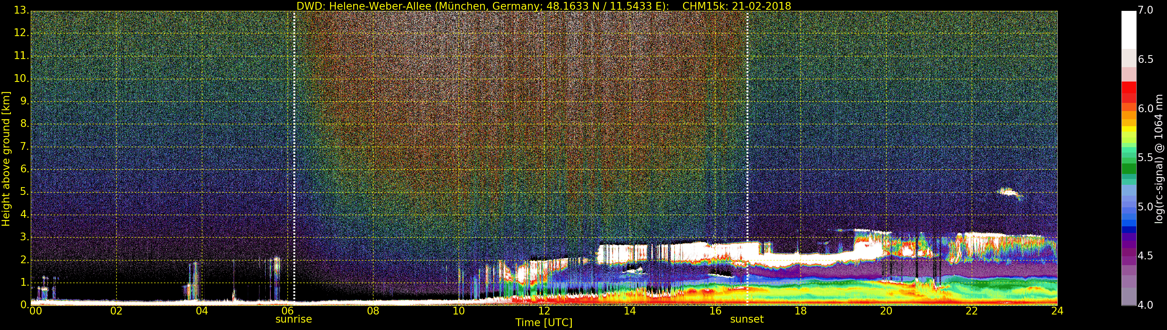Image resolution: width=1167 pixels, height=330 pixels.
Task: Click the Time [UTC] axis label
Action: [x=544, y=323]
